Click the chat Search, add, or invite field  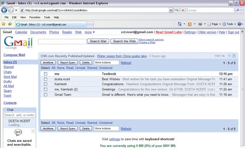[19, 115]
